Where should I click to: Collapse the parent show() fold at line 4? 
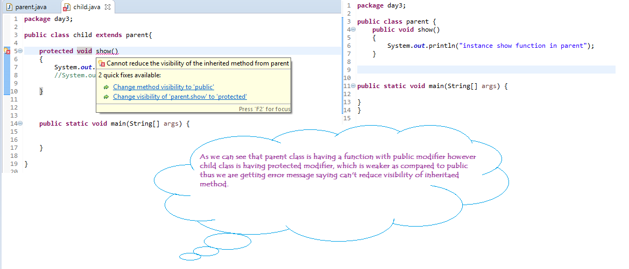354,29
